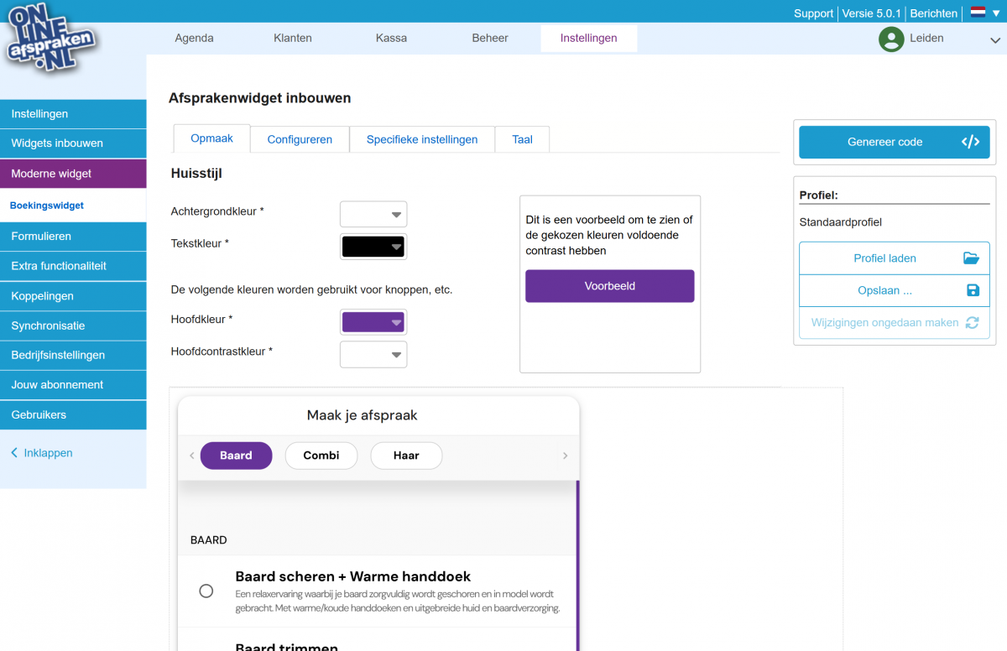Open the Hoofdcontrastkleur color dropdown
This screenshot has height=651, width=1007.
coord(373,355)
